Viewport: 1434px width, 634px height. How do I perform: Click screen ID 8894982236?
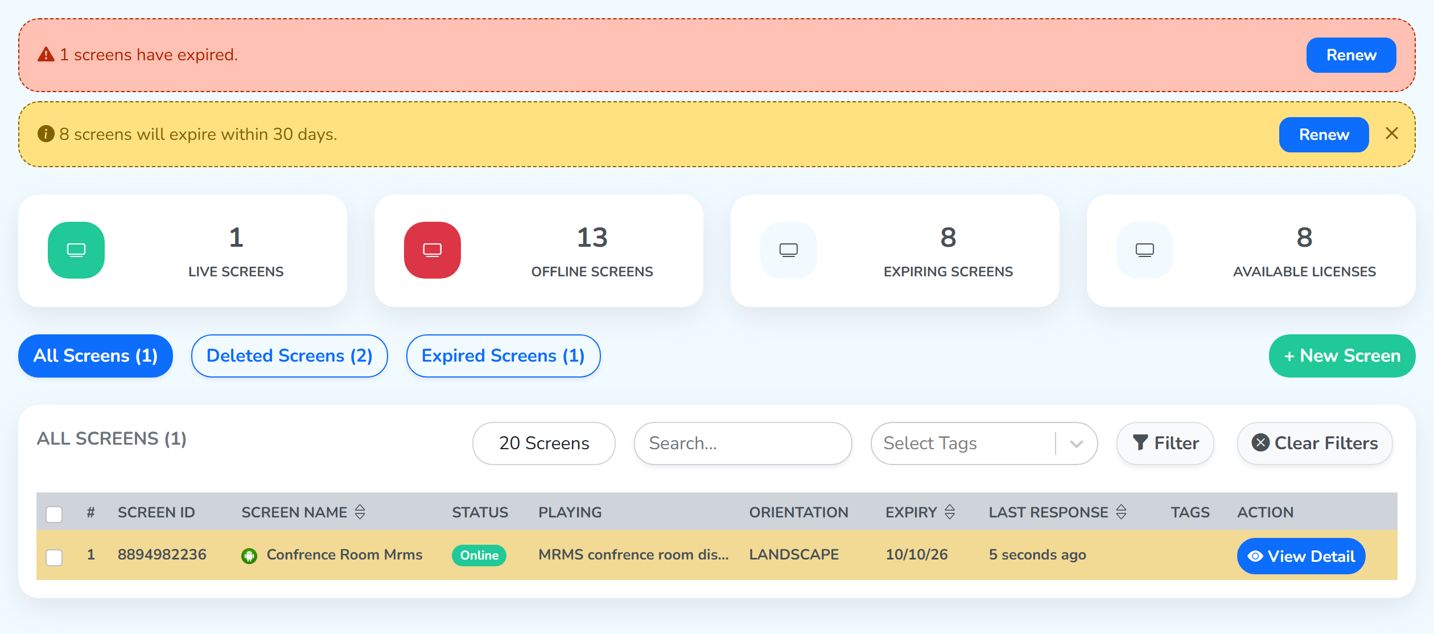click(x=162, y=554)
